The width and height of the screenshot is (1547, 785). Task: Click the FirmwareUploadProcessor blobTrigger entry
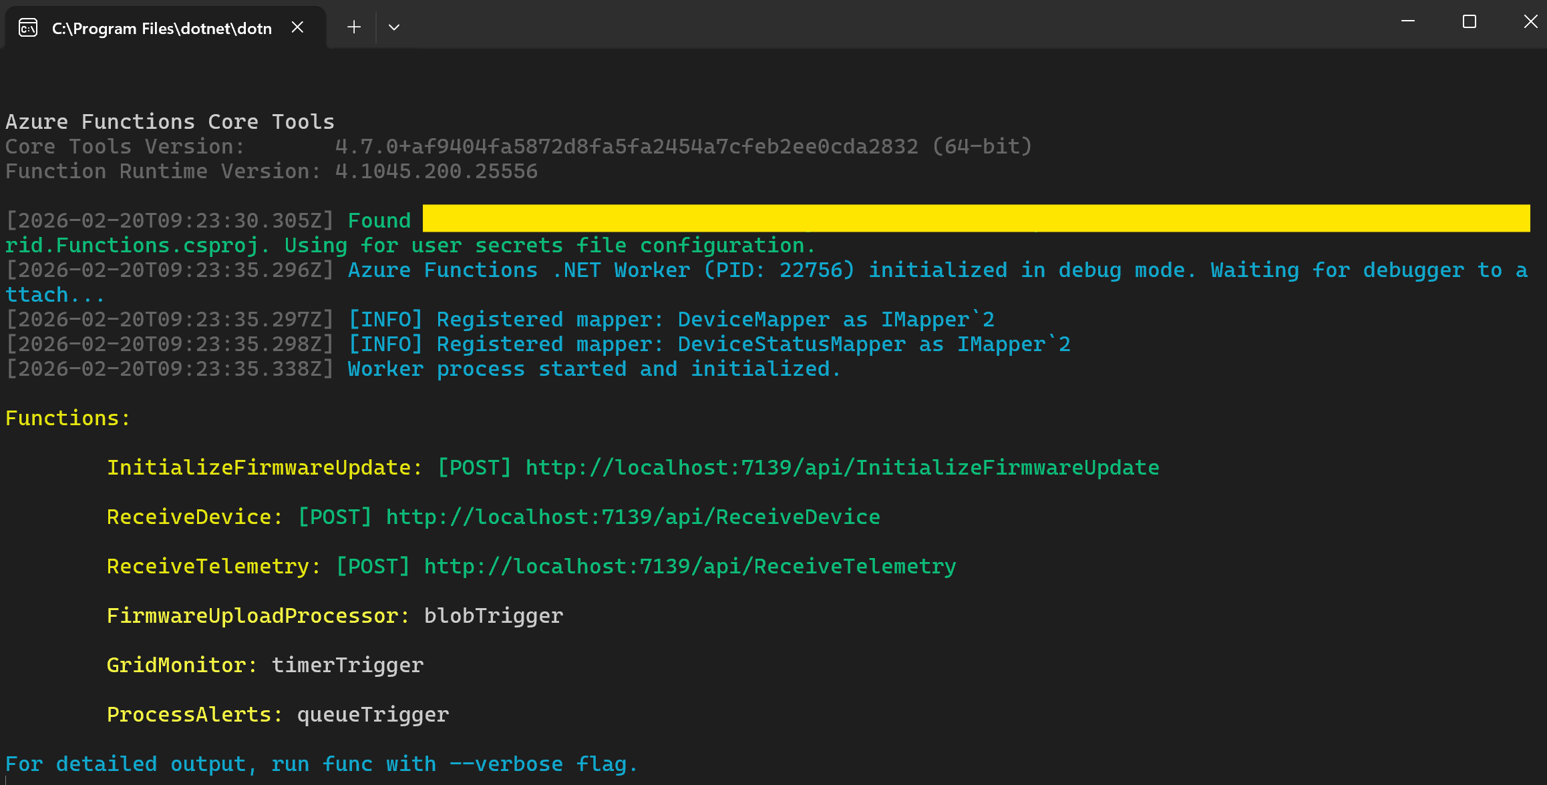click(x=334, y=615)
